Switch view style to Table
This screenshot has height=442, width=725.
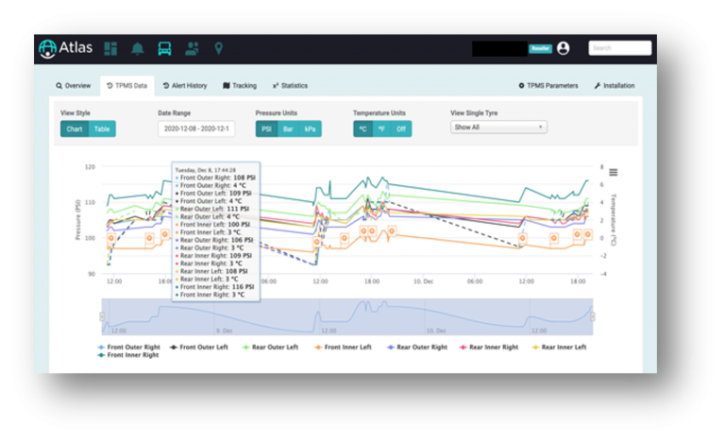click(102, 129)
